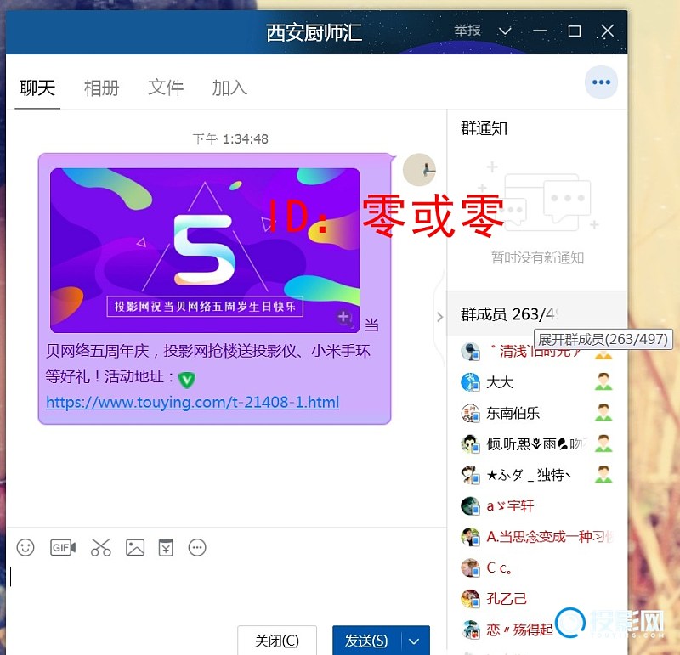This screenshot has width=680, height=655.
Task: Insert a picture with the image icon
Action: pos(135,547)
